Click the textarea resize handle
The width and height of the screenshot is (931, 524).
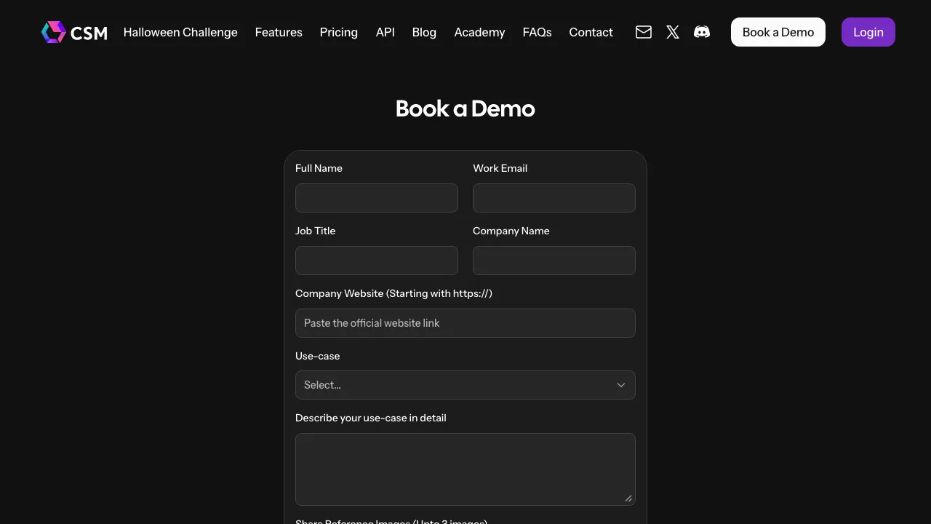pyautogui.click(x=628, y=499)
